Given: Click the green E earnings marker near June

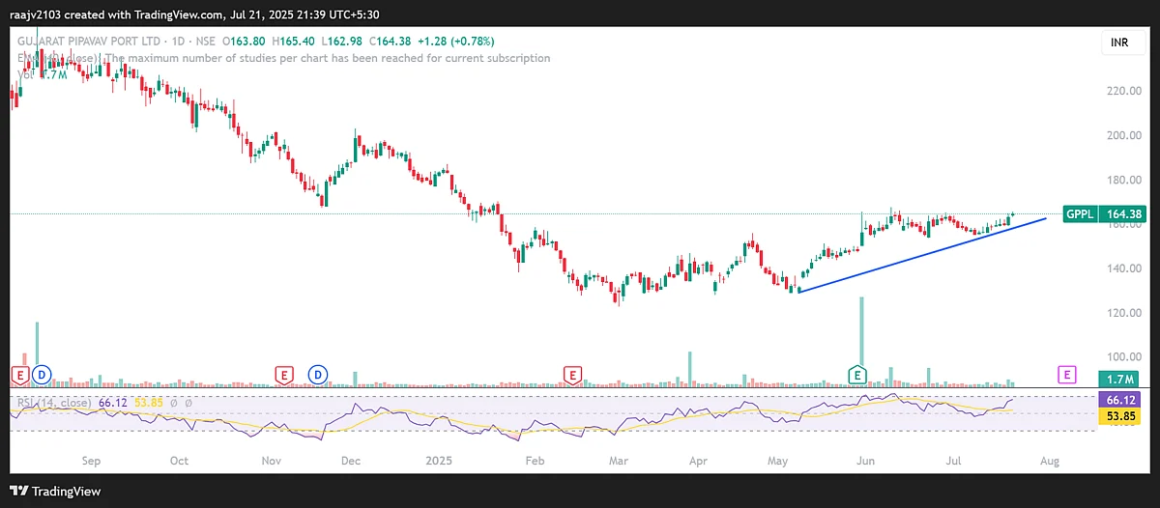Looking at the screenshot, I should (x=856, y=373).
